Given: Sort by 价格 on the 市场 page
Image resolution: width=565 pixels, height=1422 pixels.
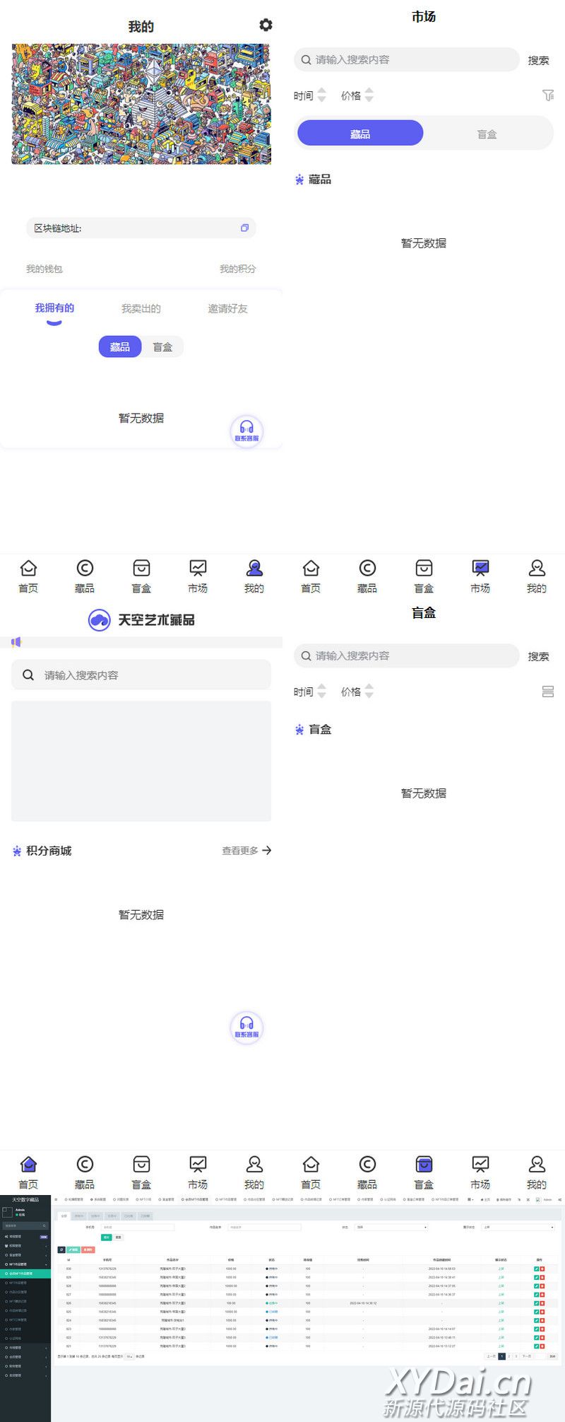Looking at the screenshot, I should [x=357, y=95].
